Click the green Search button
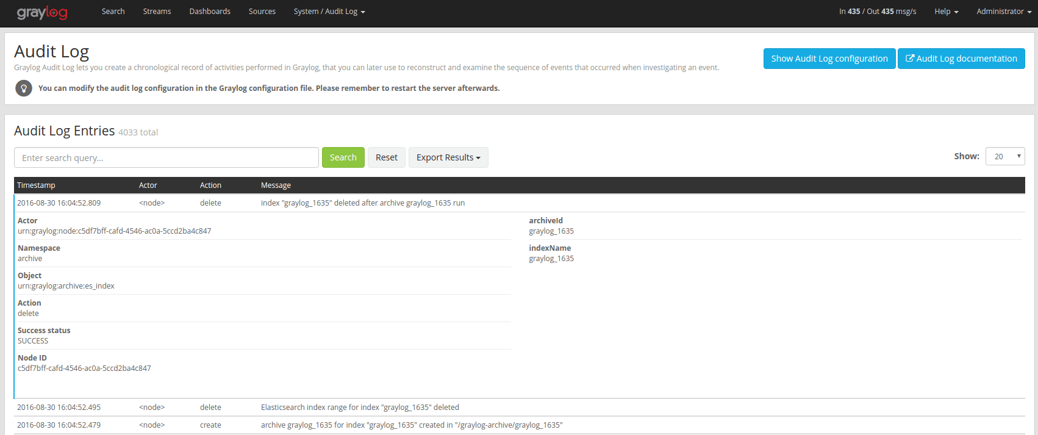1038x435 pixels. tap(343, 157)
